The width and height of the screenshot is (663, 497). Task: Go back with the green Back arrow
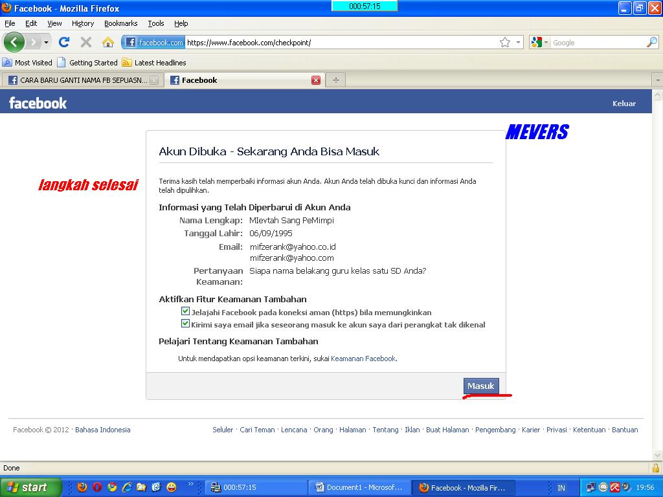pos(14,42)
